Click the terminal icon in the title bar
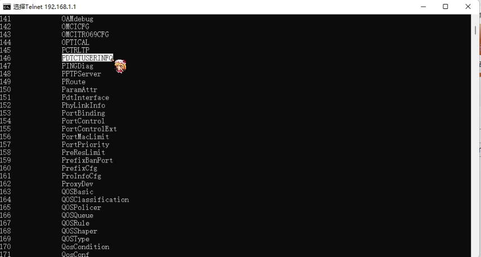 point(7,6)
